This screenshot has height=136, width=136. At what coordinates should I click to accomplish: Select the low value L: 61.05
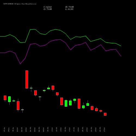click(x=69, y=9)
